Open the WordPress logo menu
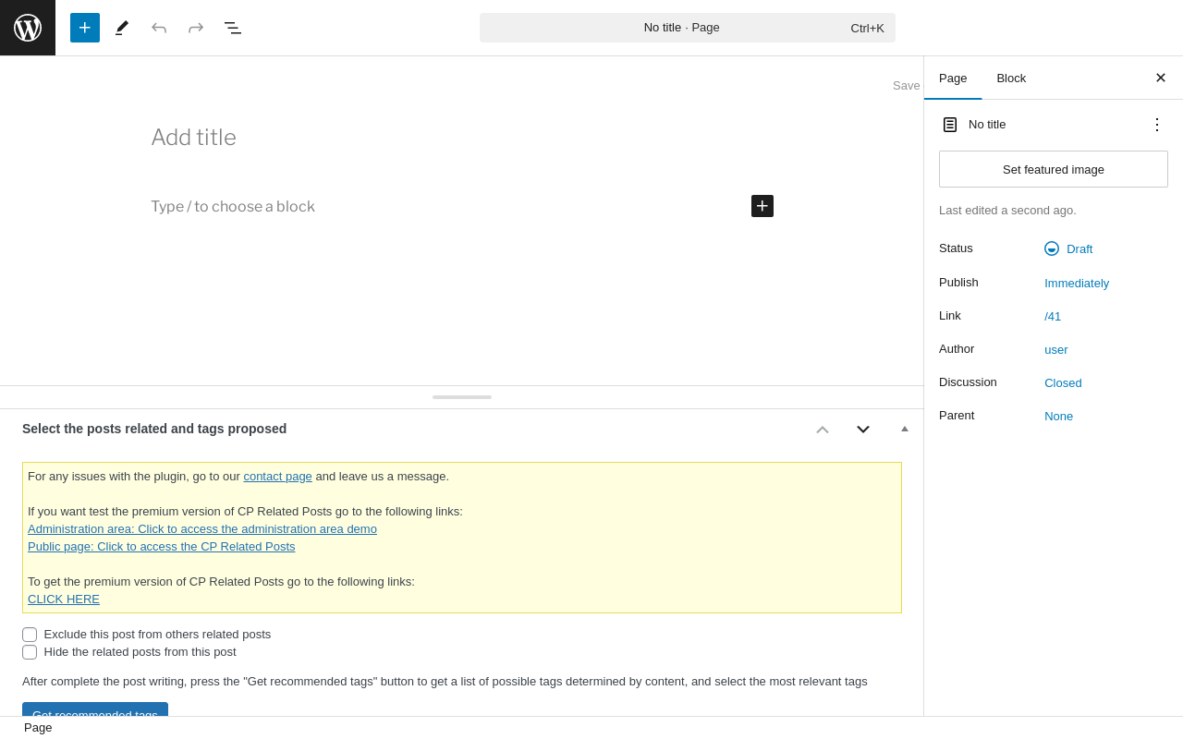This screenshot has height=739, width=1183. (x=28, y=28)
